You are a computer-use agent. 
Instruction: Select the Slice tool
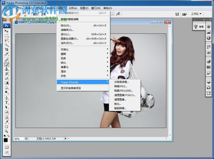click(7, 54)
